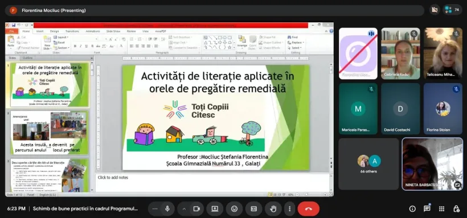
Task: Click the Find button in Editing group
Action: coord(293,37)
